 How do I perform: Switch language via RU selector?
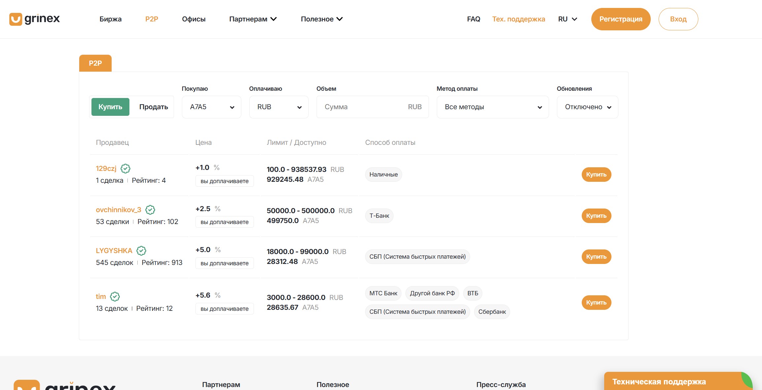pos(568,19)
